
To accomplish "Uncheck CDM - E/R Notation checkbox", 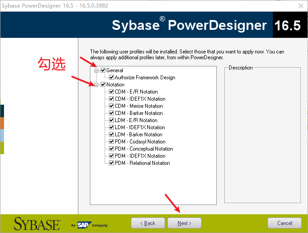I will point(112,92).
